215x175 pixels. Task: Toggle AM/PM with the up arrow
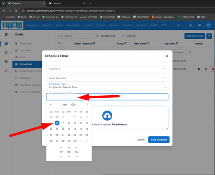[77, 147]
